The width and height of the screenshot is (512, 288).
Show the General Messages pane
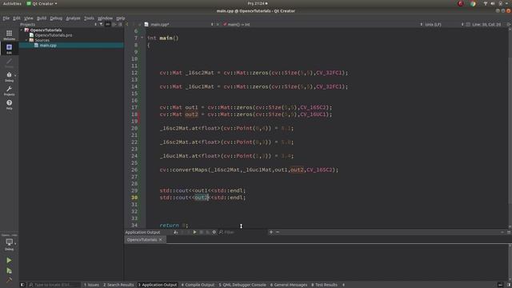(289, 285)
